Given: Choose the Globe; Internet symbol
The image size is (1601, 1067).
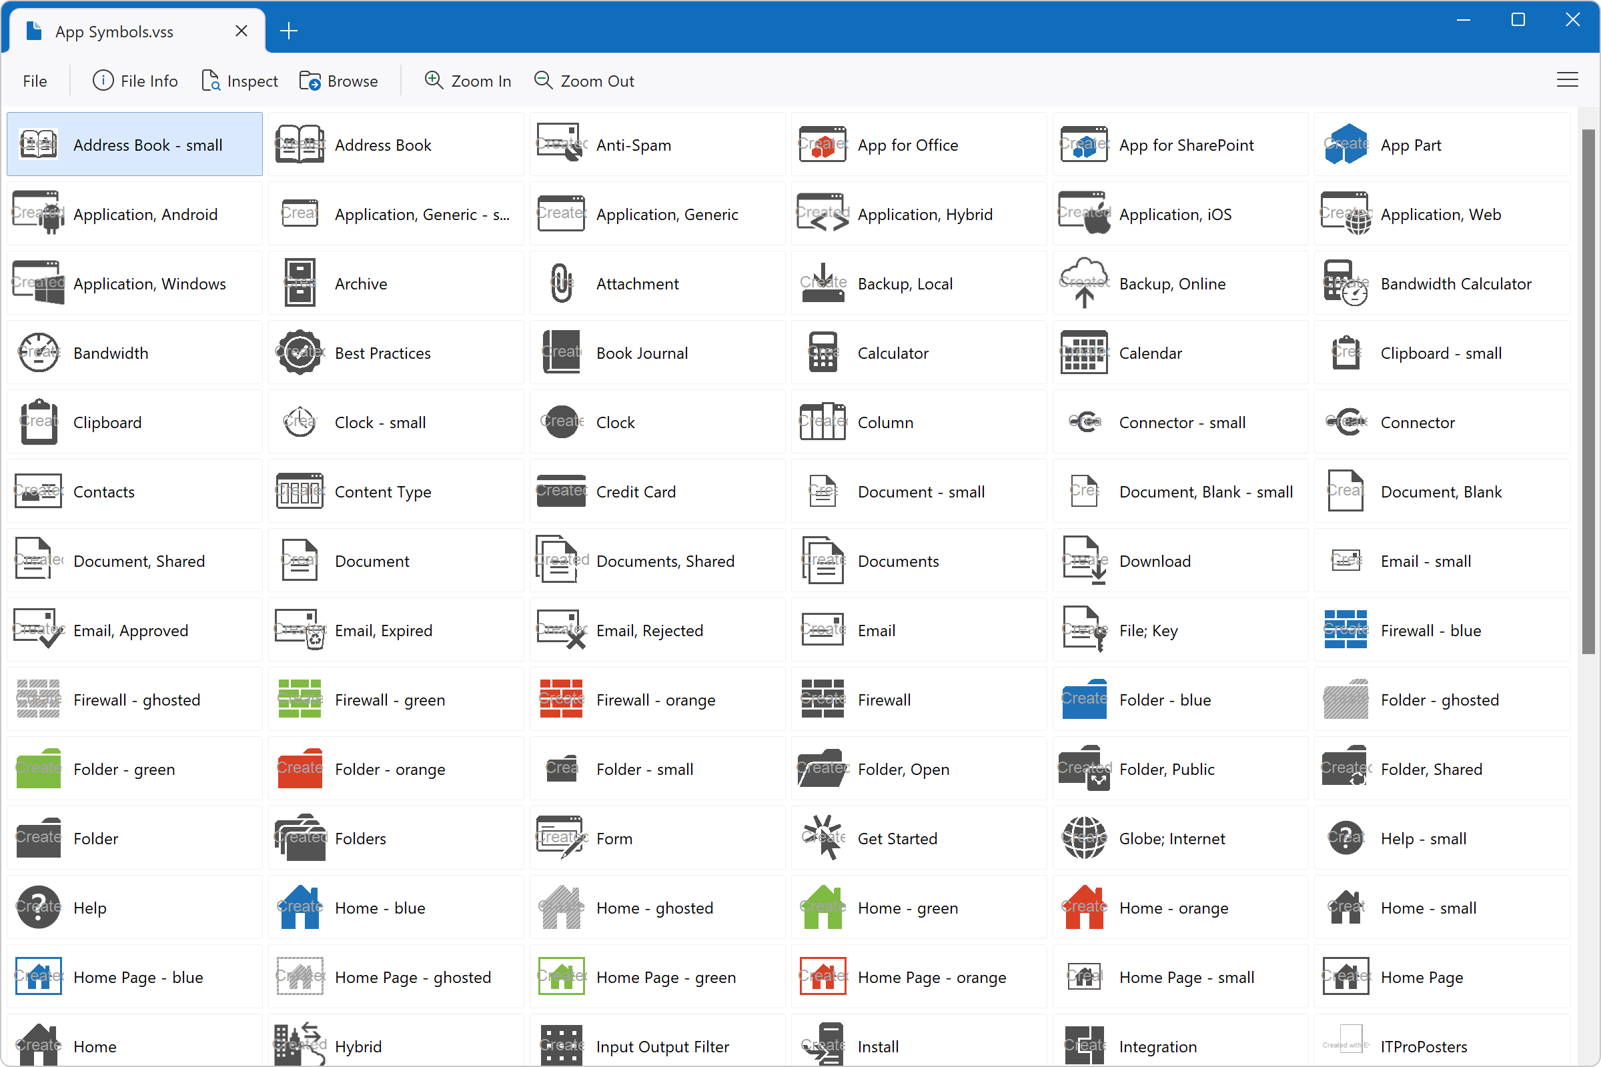Looking at the screenshot, I should [x=1180, y=838].
